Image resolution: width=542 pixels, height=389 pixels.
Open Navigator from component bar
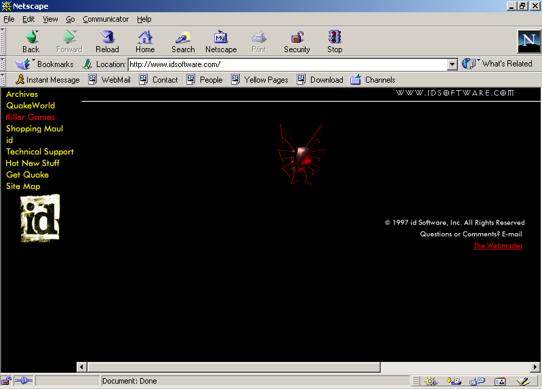tap(431, 382)
